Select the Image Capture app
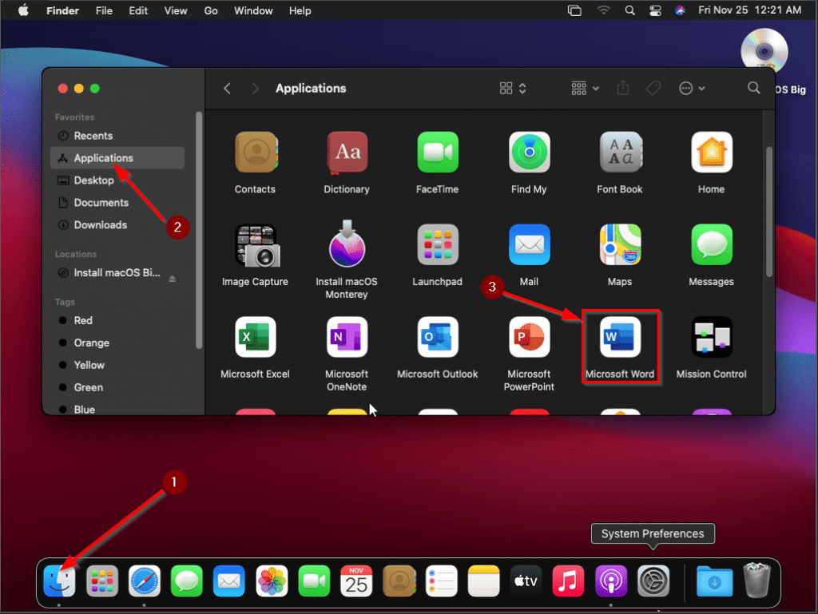Screen dimensions: 818x614 click(x=256, y=245)
